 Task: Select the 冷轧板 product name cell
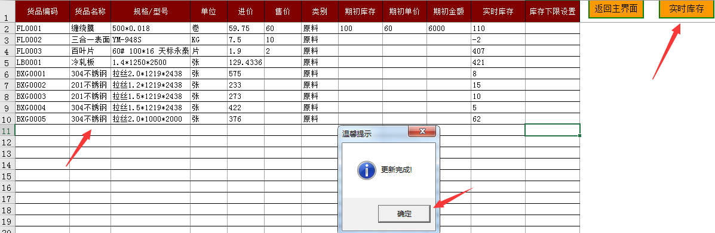tap(90, 63)
